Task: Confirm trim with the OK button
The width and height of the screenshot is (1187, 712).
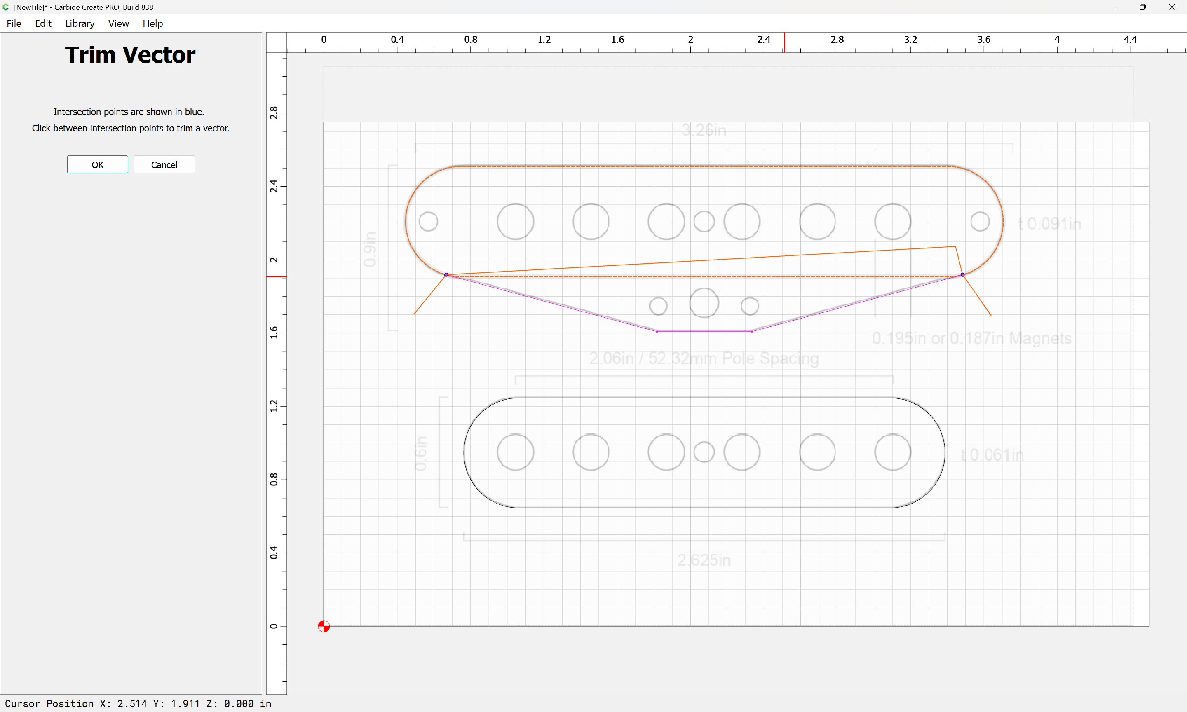Action: [97, 164]
